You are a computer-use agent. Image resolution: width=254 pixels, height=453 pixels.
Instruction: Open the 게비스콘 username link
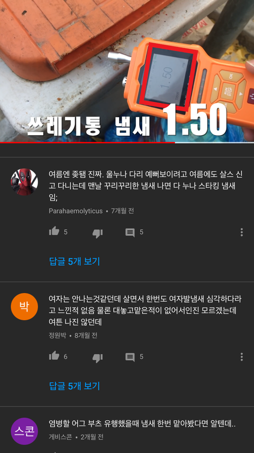coord(60,437)
